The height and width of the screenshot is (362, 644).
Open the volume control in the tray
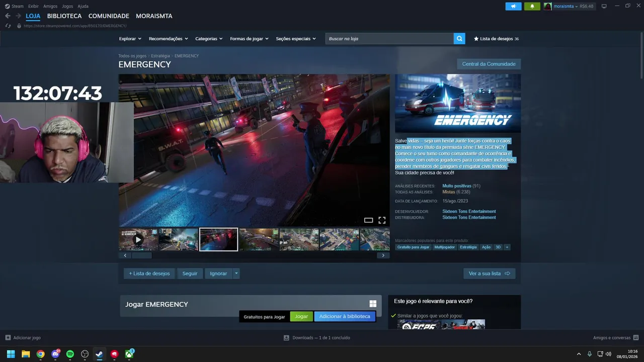(608, 354)
